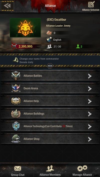Open Alliance Battles using its chevron arrow
Image resolution: width=100 pixels, height=177 pixels.
pos(90,76)
